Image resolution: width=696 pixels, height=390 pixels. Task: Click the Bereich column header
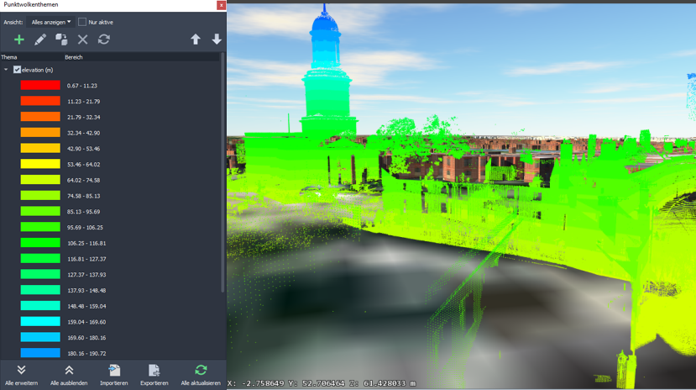[74, 57]
